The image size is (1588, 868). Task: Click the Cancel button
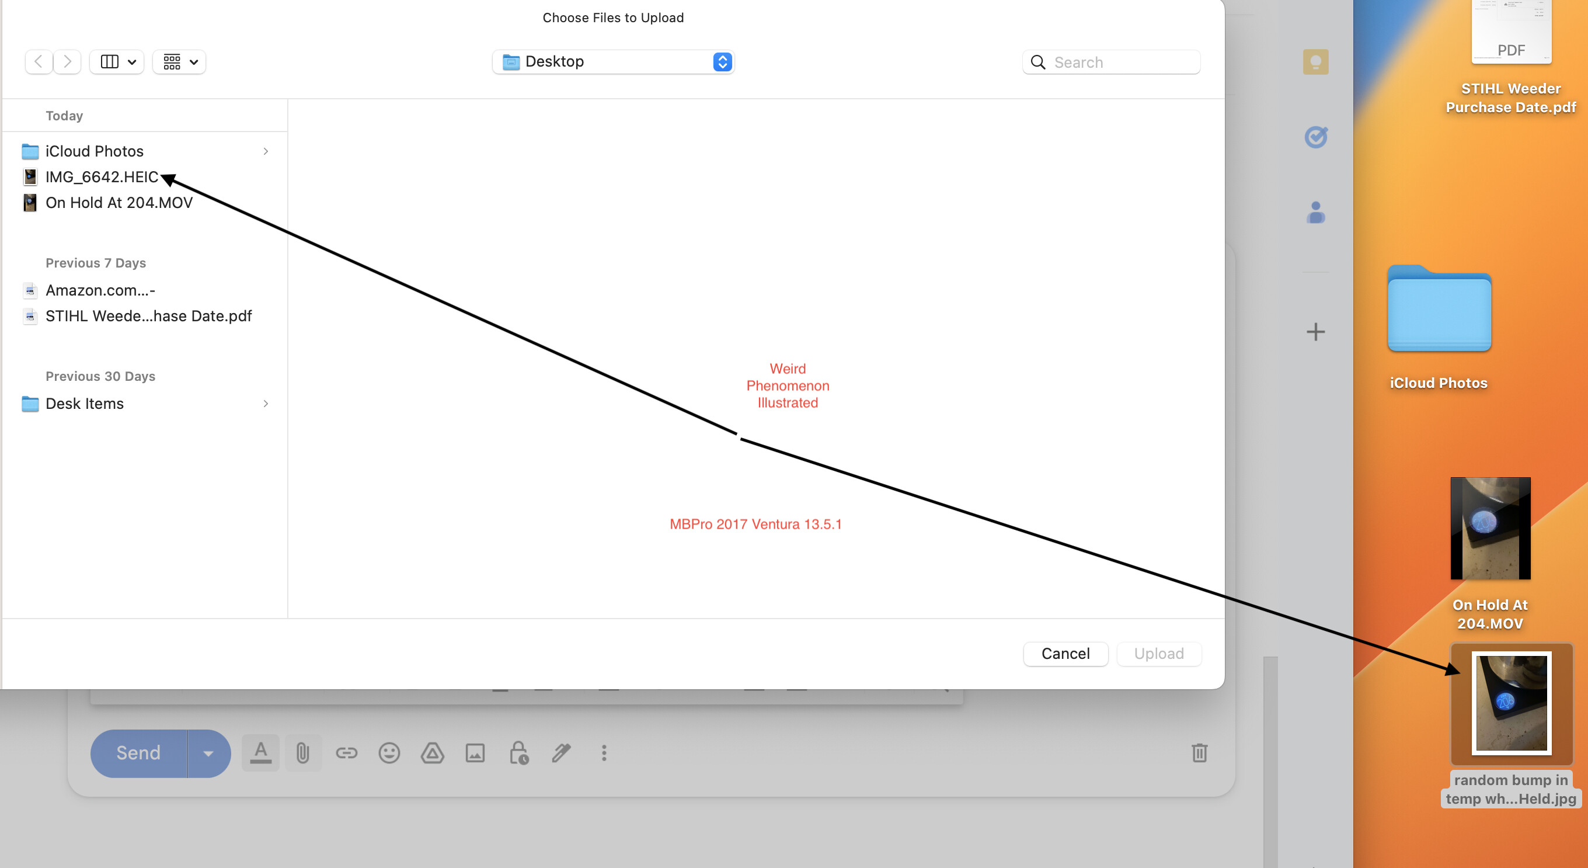coord(1065,654)
